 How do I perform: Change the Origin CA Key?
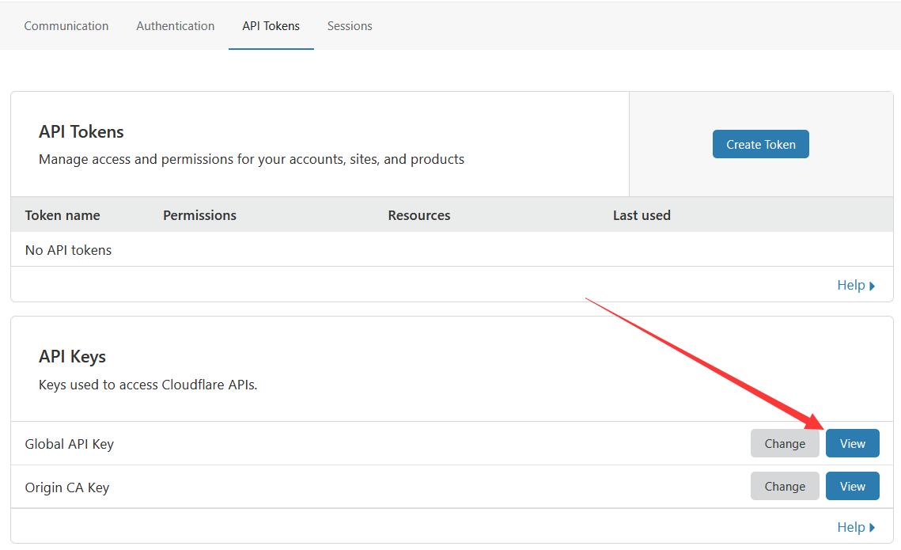click(784, 487)
